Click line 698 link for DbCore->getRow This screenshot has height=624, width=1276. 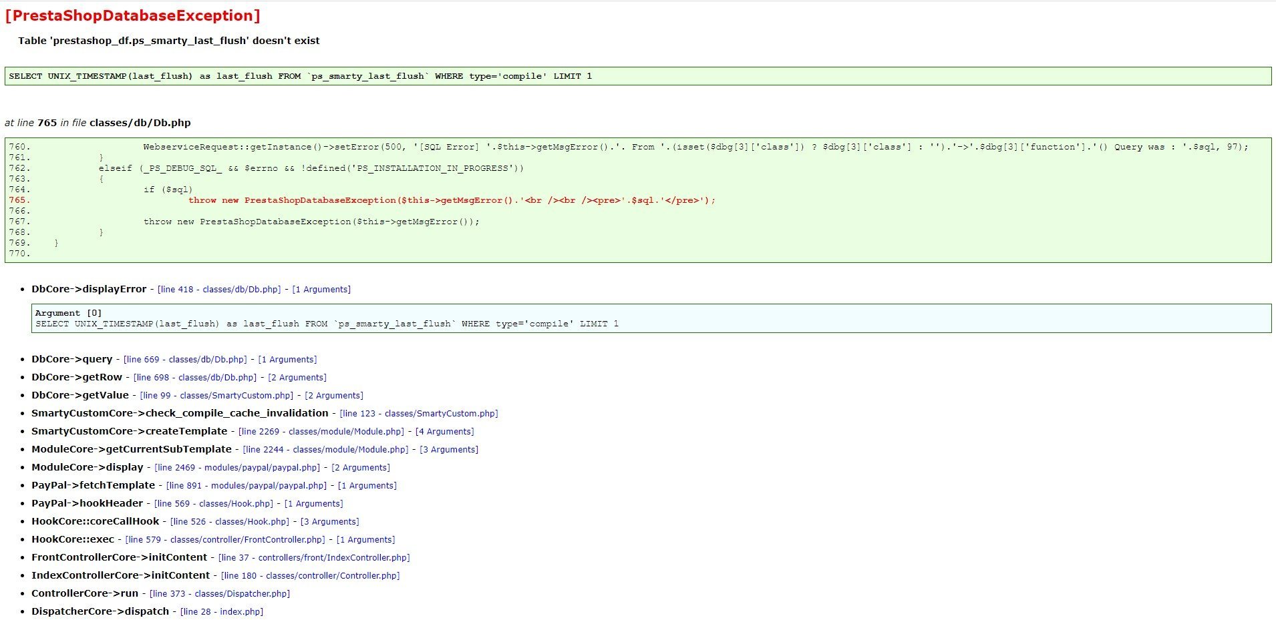[x=195, y=378]
